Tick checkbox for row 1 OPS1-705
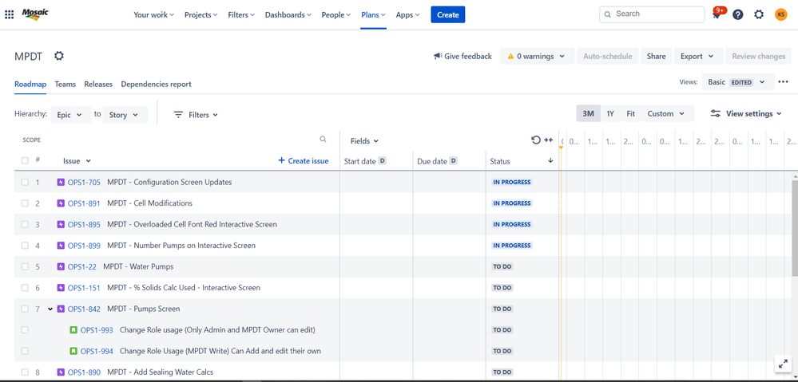This screenshot has height=382, width=798. (x=25, y=182)
